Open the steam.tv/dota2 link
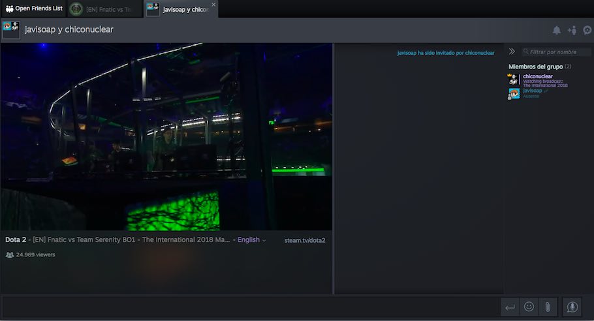 pos(305,240)
